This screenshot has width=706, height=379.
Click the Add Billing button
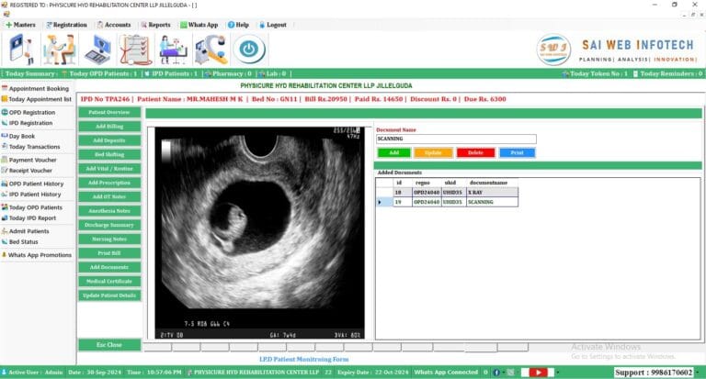109,127
